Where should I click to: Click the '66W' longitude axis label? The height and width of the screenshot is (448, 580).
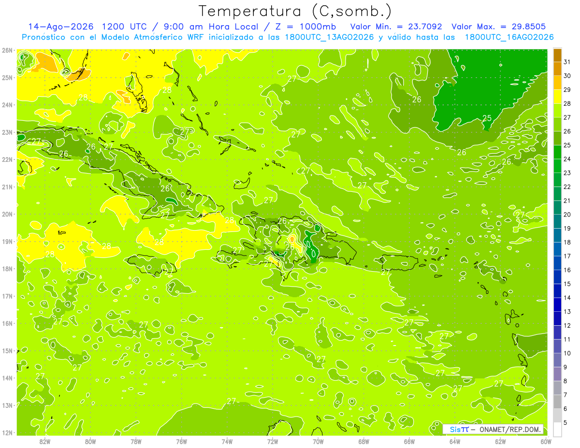409,441
